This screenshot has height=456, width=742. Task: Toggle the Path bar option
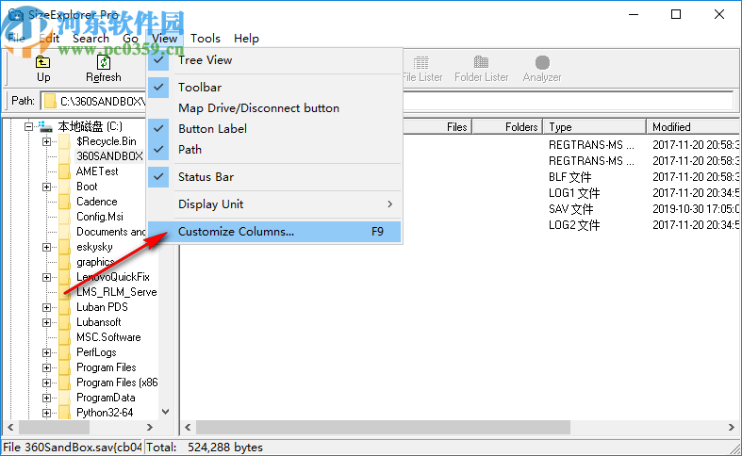coord(274,150)
